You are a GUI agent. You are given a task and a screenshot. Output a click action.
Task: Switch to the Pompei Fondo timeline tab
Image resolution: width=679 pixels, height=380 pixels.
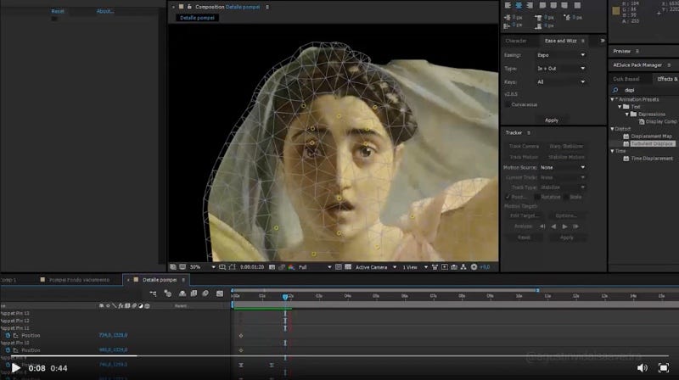[79, 280]
